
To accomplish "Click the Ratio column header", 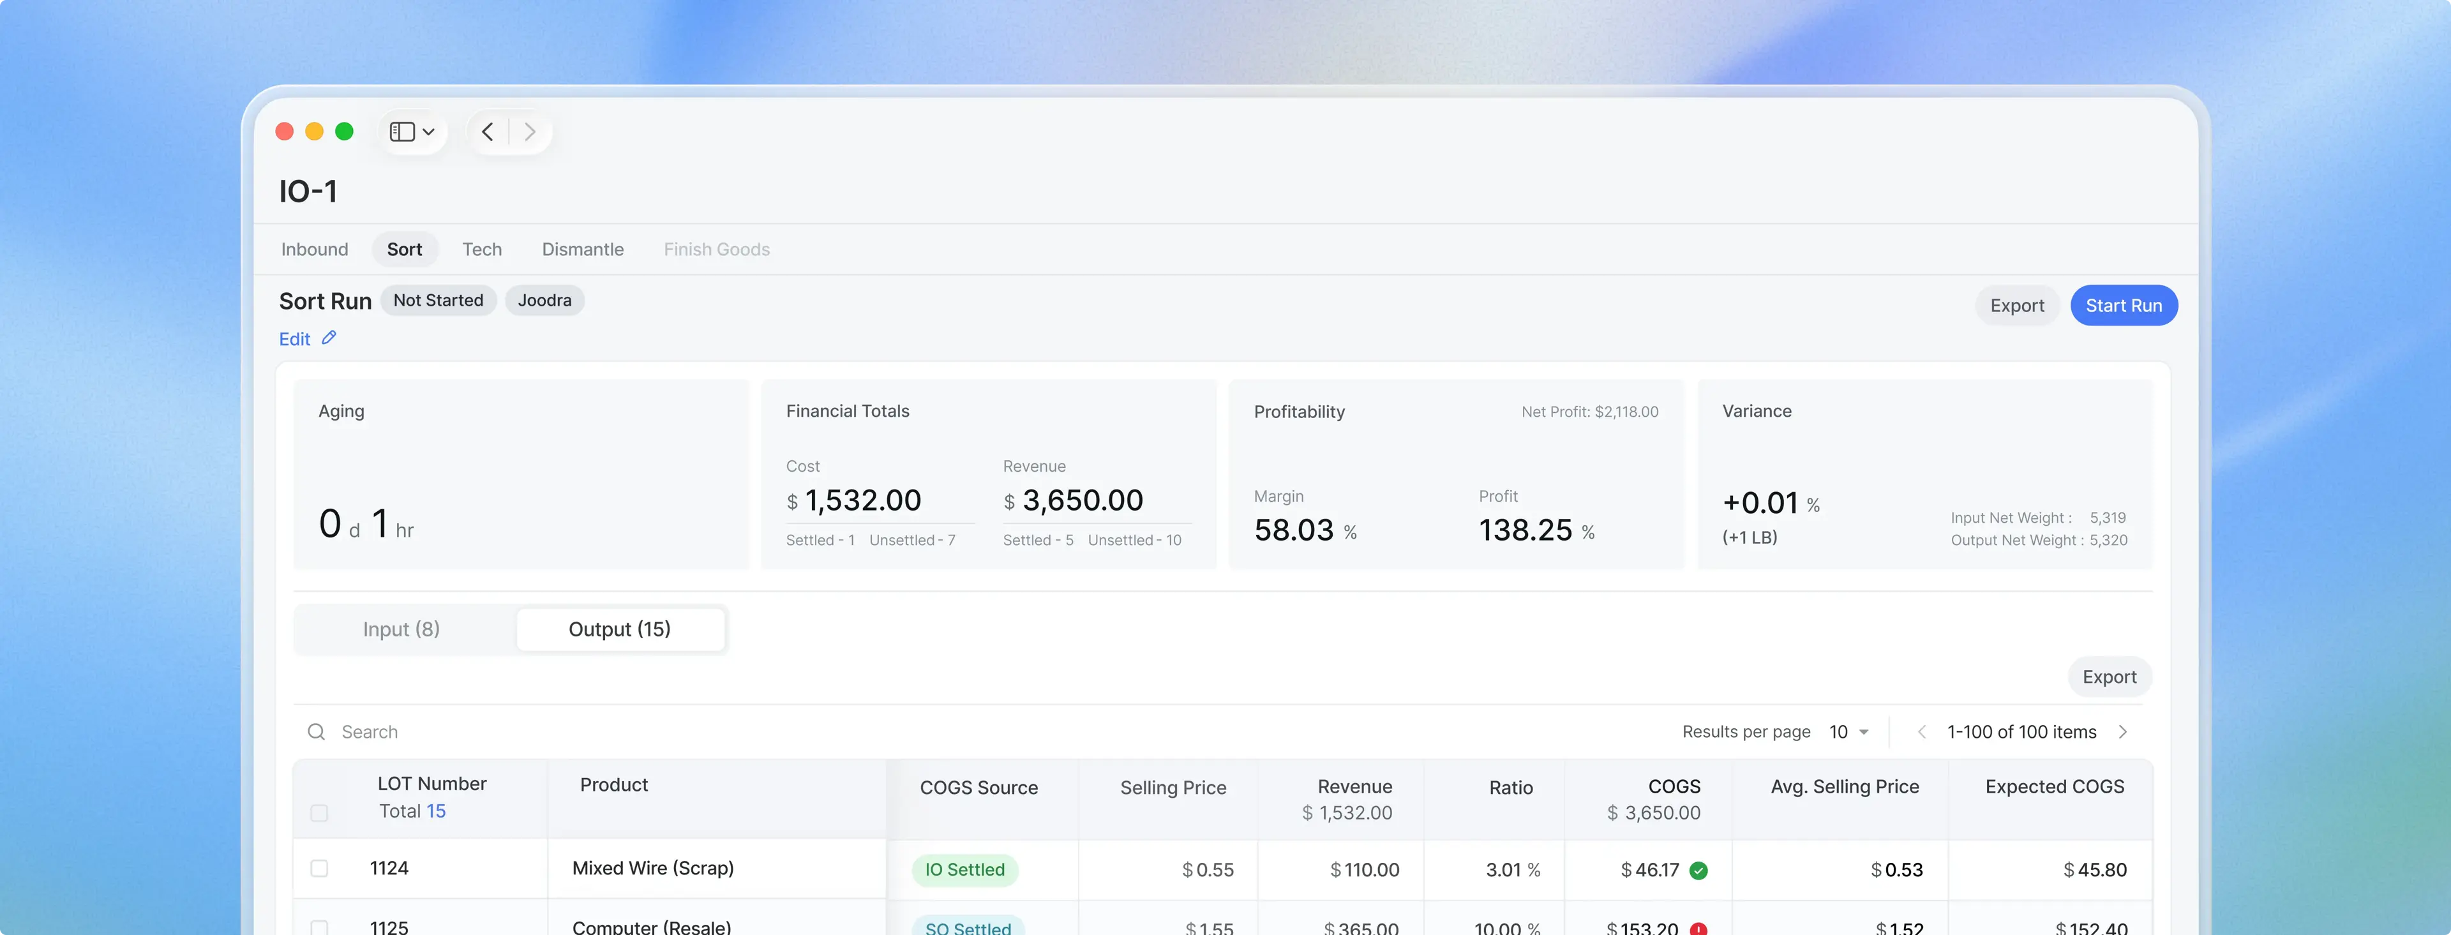I will [x=1511, y=788].
